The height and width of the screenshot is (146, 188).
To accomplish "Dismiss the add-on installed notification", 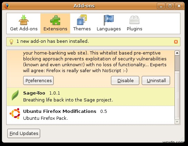I will click(x=176, y=42).
